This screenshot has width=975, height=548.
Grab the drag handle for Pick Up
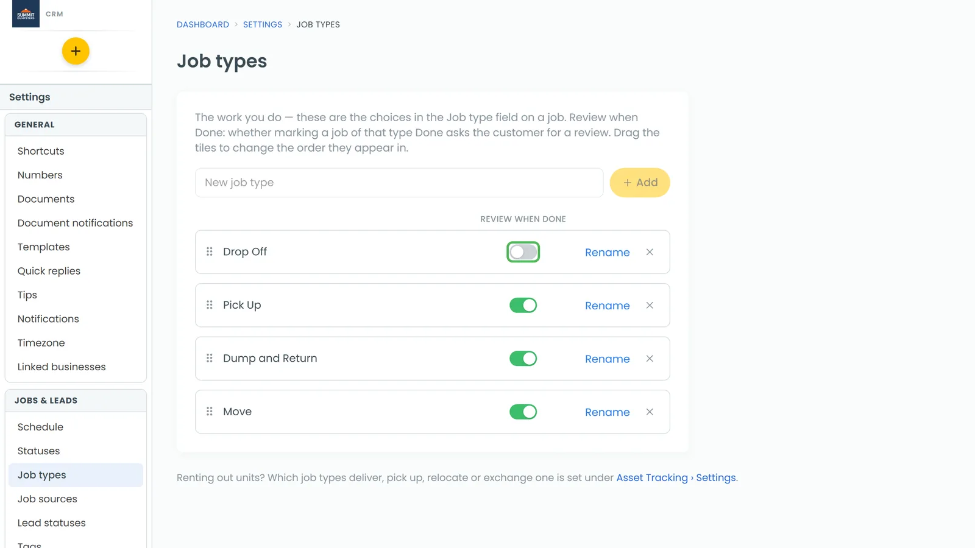(x=210, y=305)
